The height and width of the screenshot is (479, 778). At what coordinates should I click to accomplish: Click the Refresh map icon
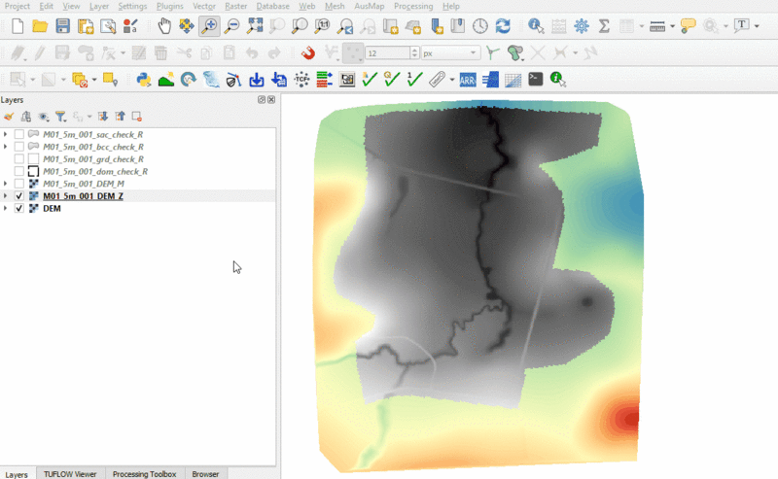(503, 26)
